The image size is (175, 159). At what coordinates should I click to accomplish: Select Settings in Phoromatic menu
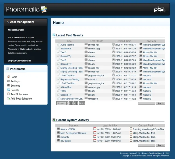[15, 82]
